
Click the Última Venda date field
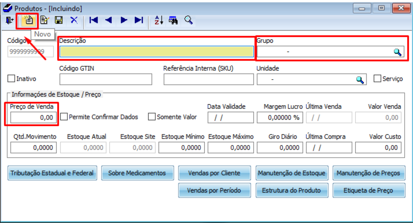[x=329, y=117]
